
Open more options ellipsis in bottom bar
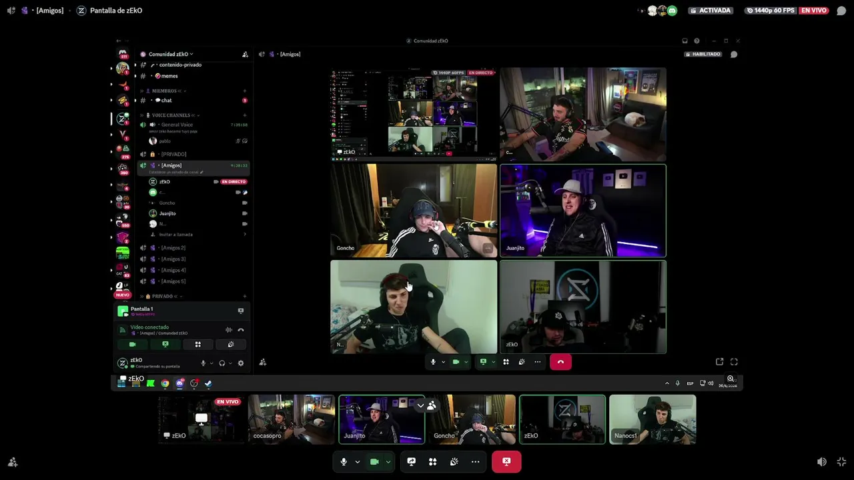point(476,461)
